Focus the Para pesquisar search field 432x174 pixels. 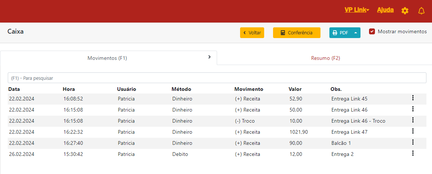pyautogui.click(x=217, y=78)
